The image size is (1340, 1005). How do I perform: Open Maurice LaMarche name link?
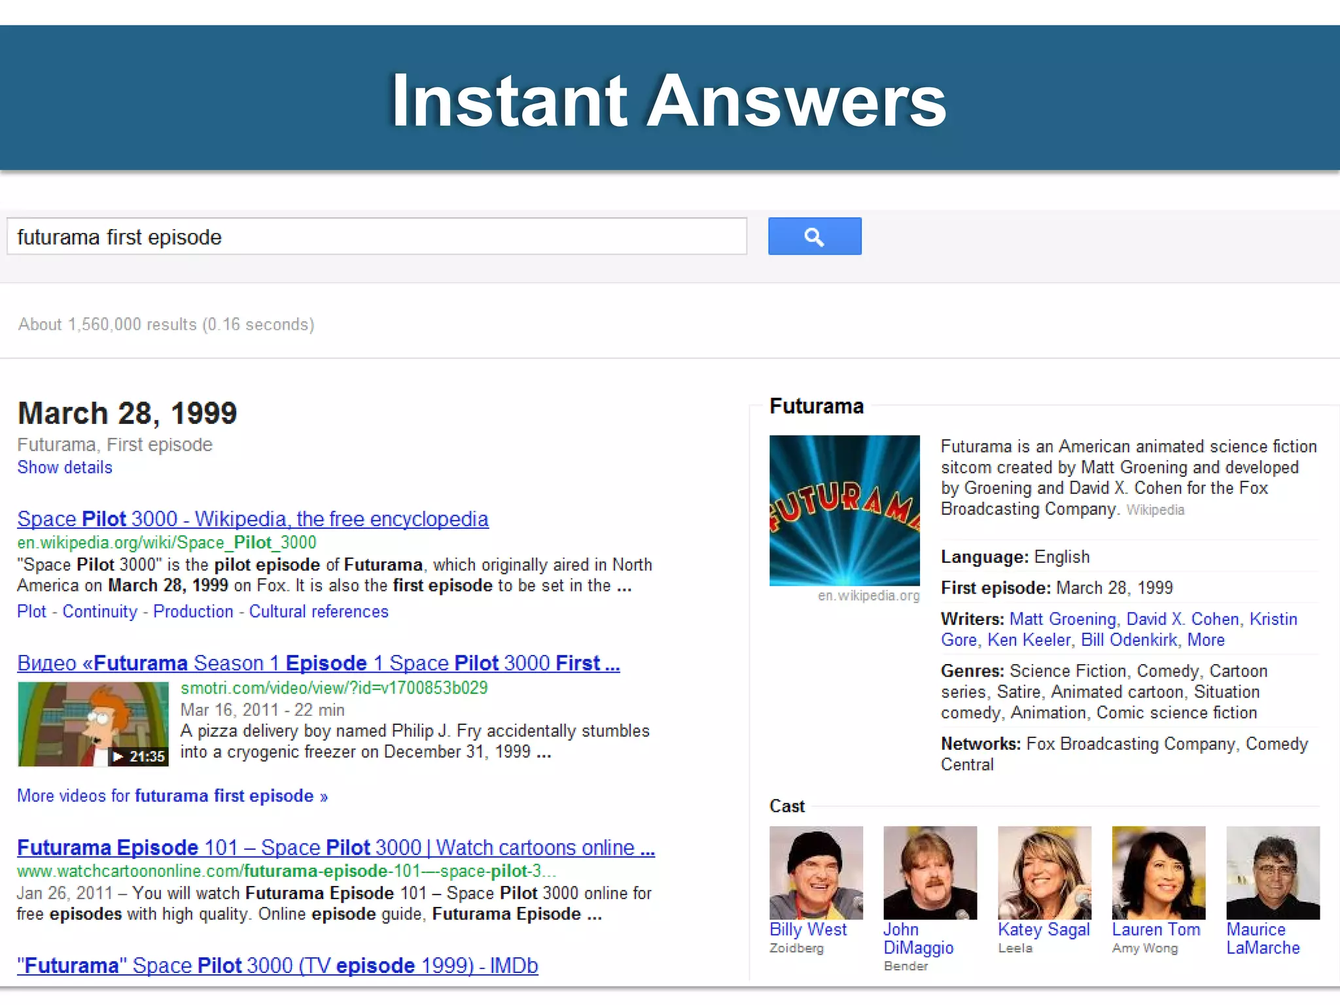1263,938
